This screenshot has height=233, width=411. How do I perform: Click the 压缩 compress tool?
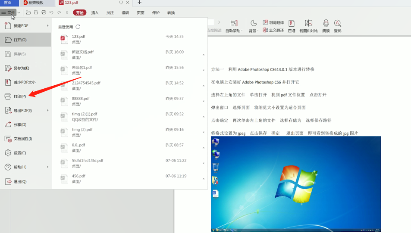pos(292,26)
